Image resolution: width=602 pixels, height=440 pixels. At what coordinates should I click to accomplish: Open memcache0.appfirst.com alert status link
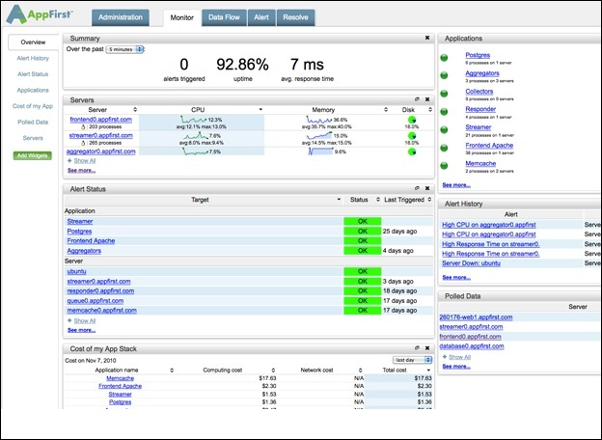pos(101,311)
